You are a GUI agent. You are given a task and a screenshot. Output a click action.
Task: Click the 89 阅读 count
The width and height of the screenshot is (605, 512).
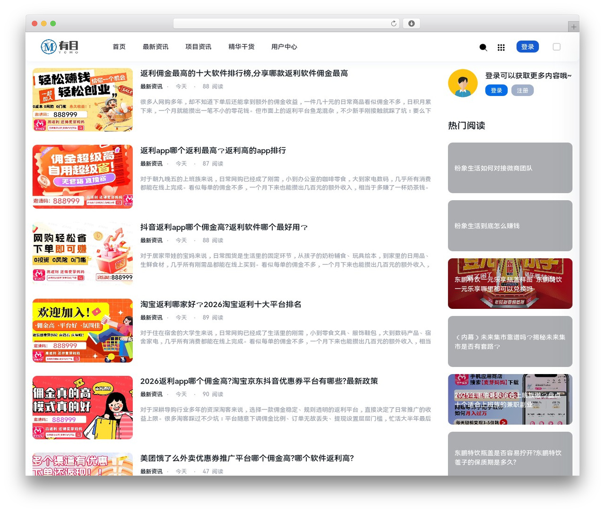pos(213,317)
